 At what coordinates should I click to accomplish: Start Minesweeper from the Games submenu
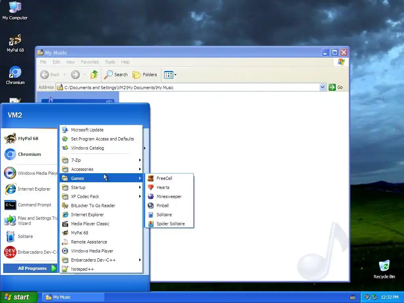(169, 196)
